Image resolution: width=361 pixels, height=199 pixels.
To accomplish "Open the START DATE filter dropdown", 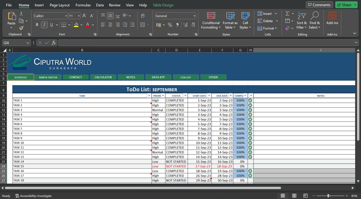I will tap(209, 96).
